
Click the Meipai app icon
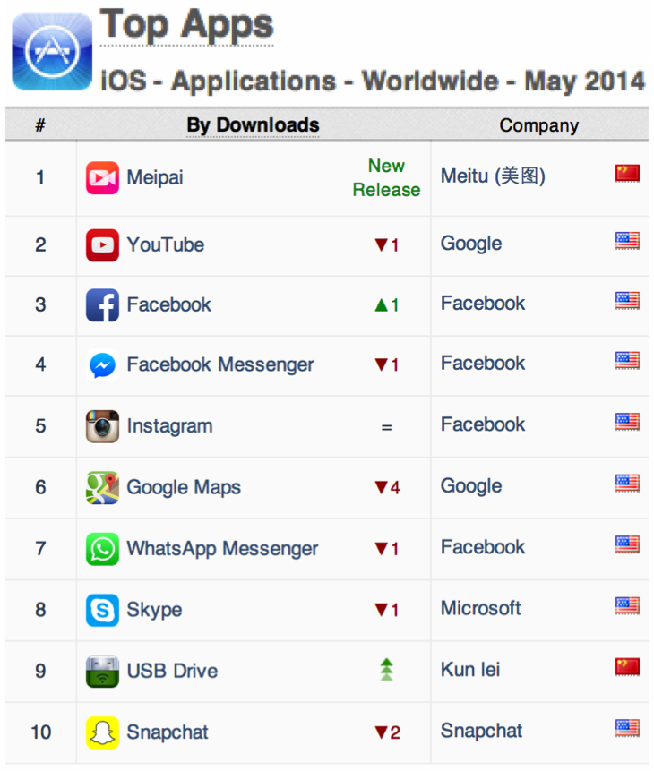[102, 177]
